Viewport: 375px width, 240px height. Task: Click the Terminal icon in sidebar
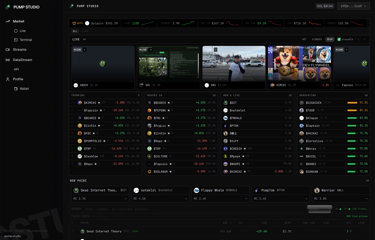coord(16,40)
